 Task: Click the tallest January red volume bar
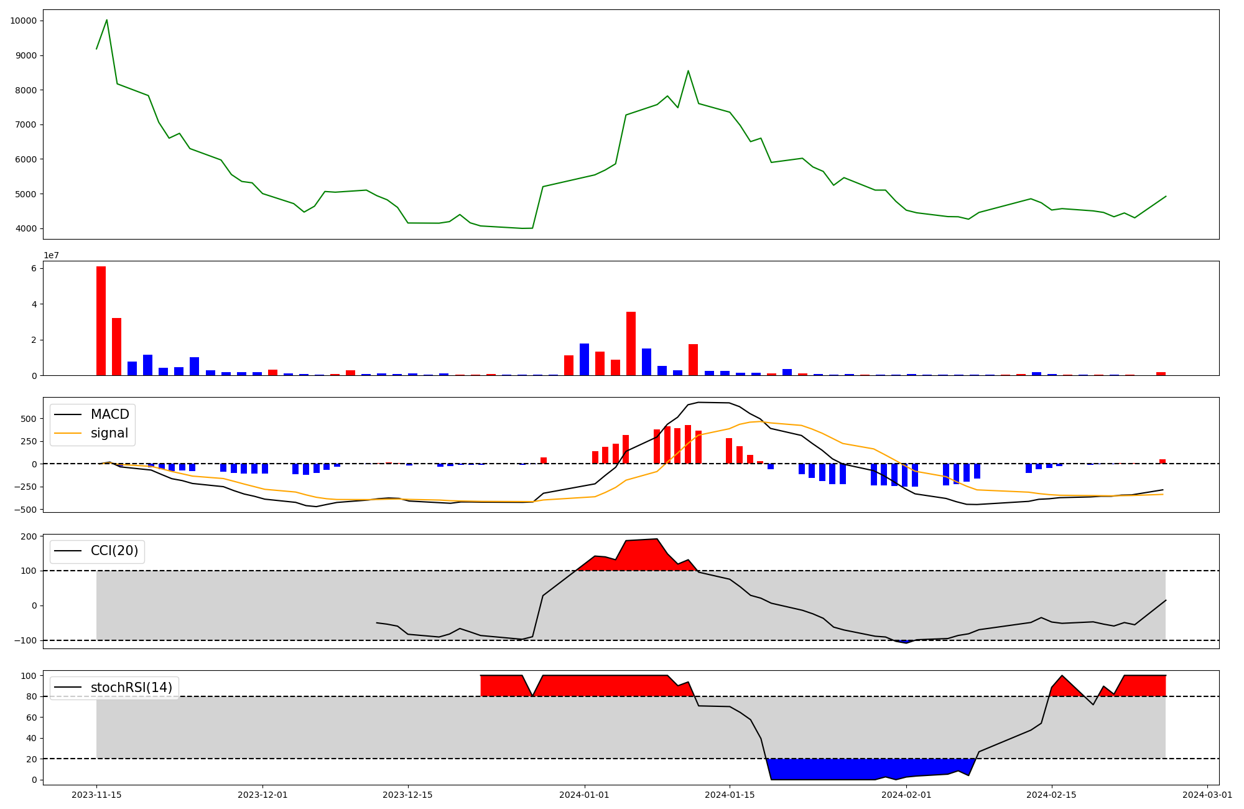click(x=631, y=344)
